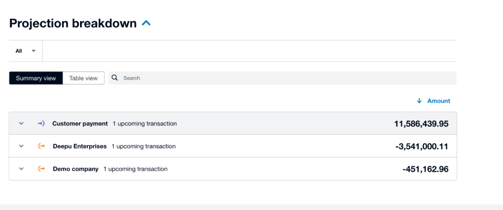The width and height of the screenshot is (503, 210).
Task: Click the orange outgoing icon for Deepu Enterprises
Action: 41,146
